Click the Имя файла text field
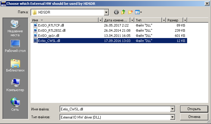The image size is (211, 124). (115, 109)
